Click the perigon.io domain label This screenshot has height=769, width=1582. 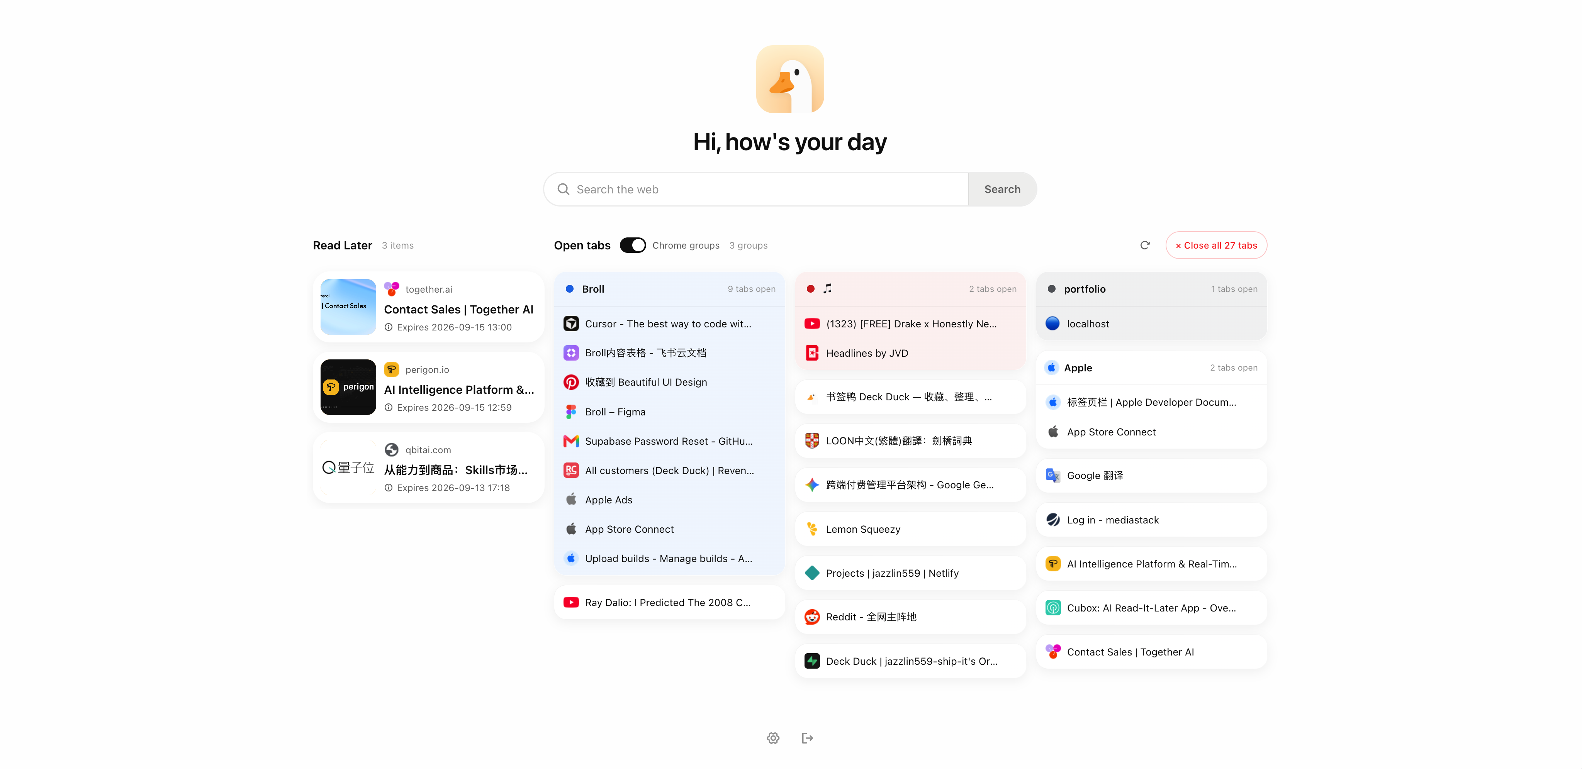(428, 369)
